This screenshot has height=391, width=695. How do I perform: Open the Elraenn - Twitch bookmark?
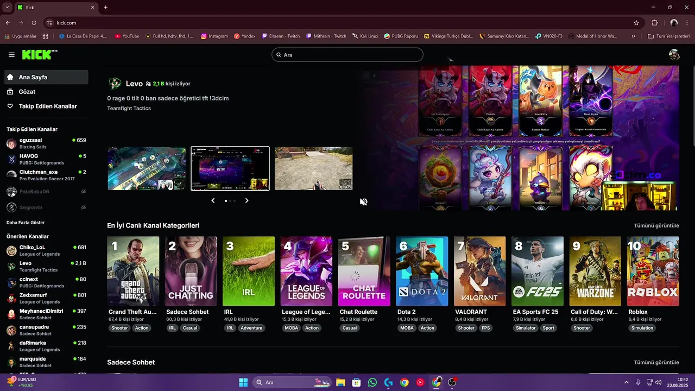pyautogui.click(x=281, y=36)
